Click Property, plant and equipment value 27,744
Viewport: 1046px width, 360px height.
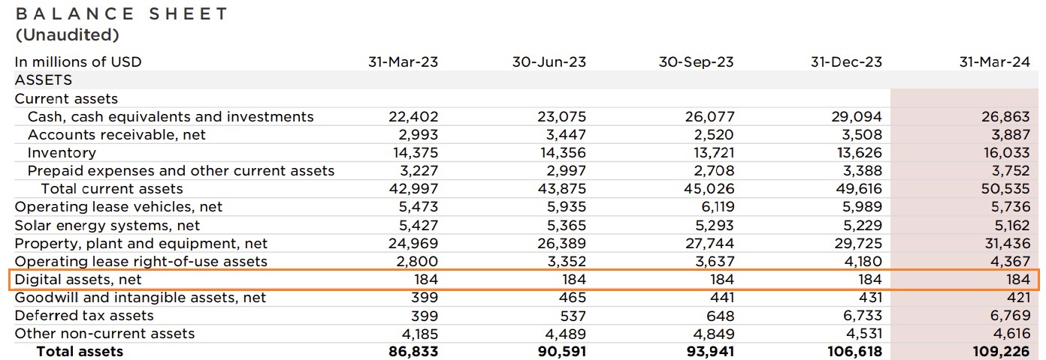click(x=709, y=244)
